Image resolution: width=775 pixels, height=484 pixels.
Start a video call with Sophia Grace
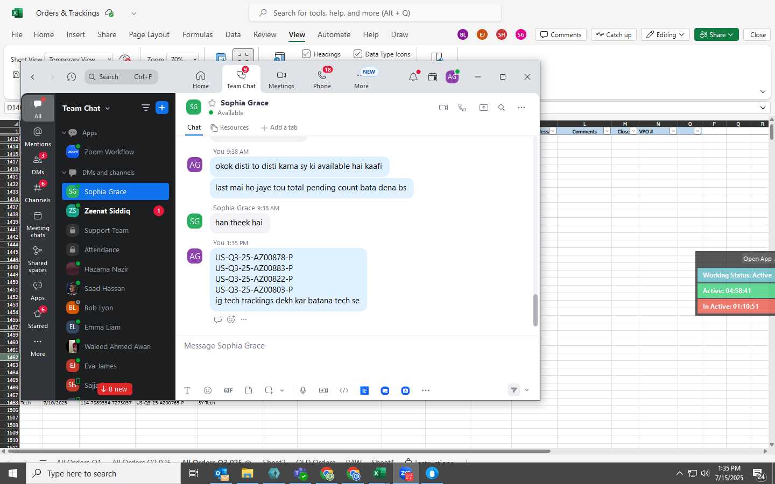tap(443, 108)
